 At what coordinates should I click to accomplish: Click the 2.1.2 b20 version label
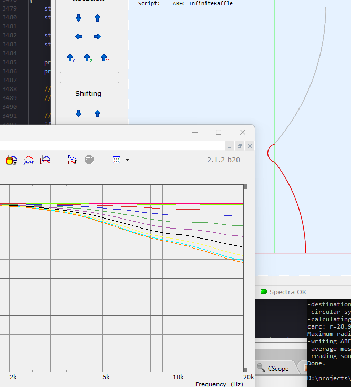[x=223, y=160]
